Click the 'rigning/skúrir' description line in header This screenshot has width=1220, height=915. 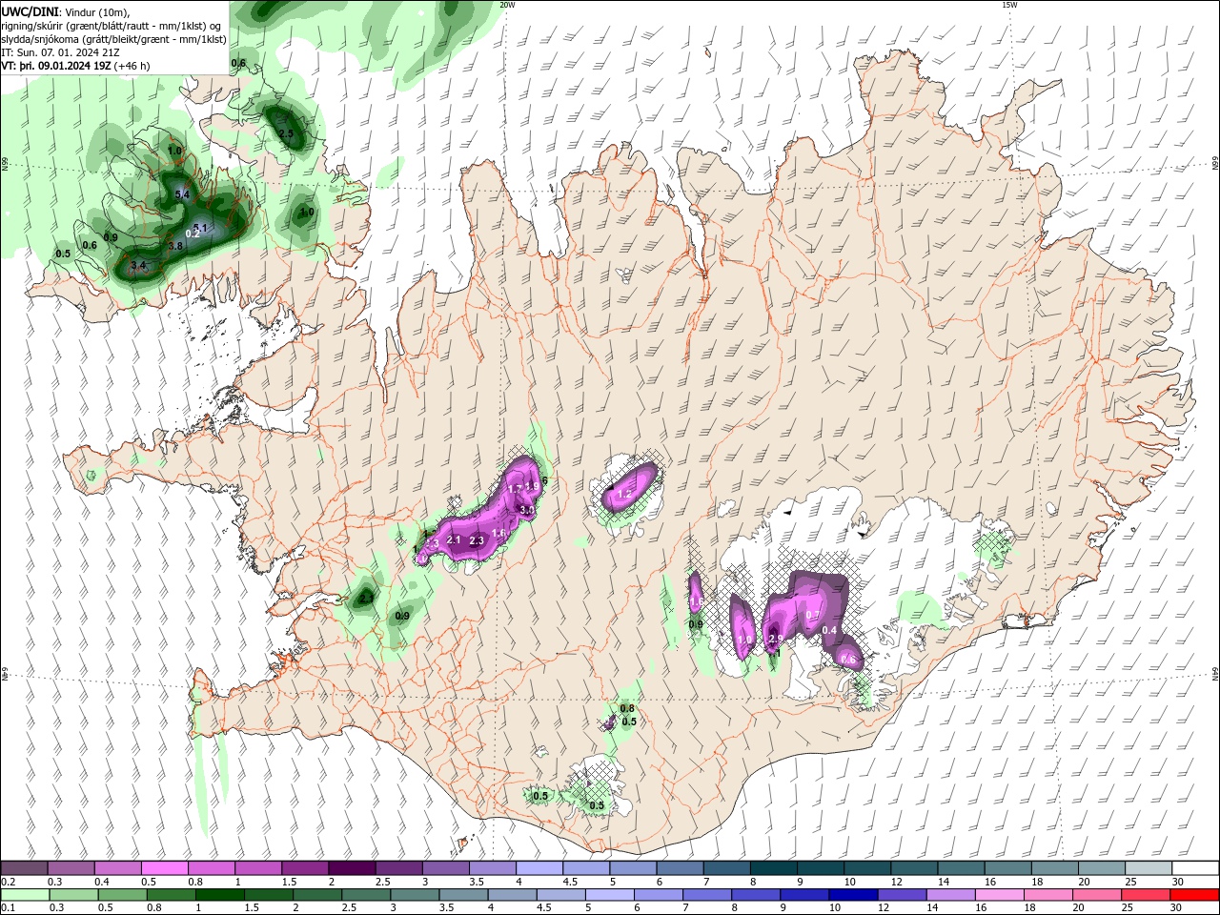(112, 26)
